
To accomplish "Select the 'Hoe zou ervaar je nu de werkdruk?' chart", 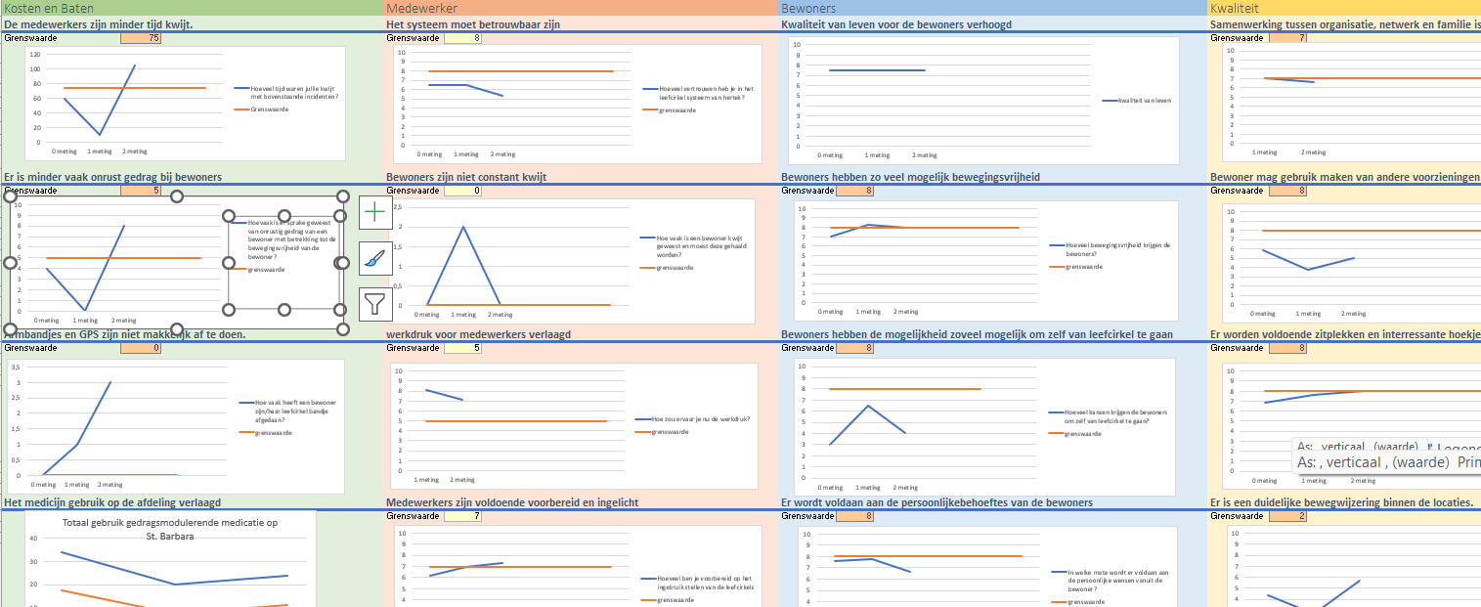I will pyautogui.click(x=574, y=425).
